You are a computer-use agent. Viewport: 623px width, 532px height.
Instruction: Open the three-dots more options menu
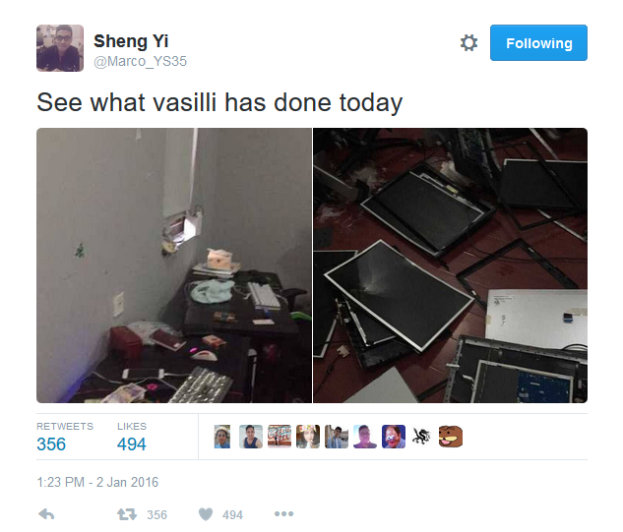(283, 513)
